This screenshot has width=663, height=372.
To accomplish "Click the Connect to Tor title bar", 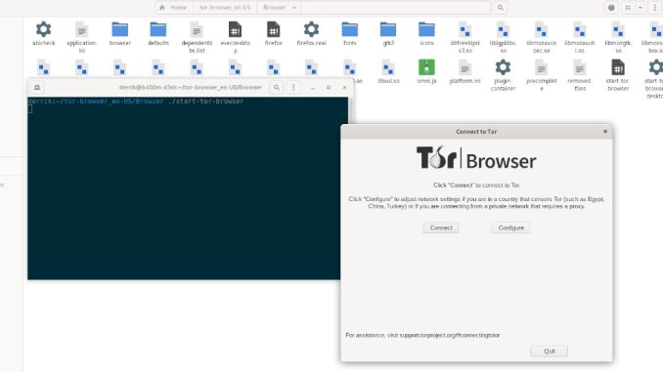I will tap(476, 131).
